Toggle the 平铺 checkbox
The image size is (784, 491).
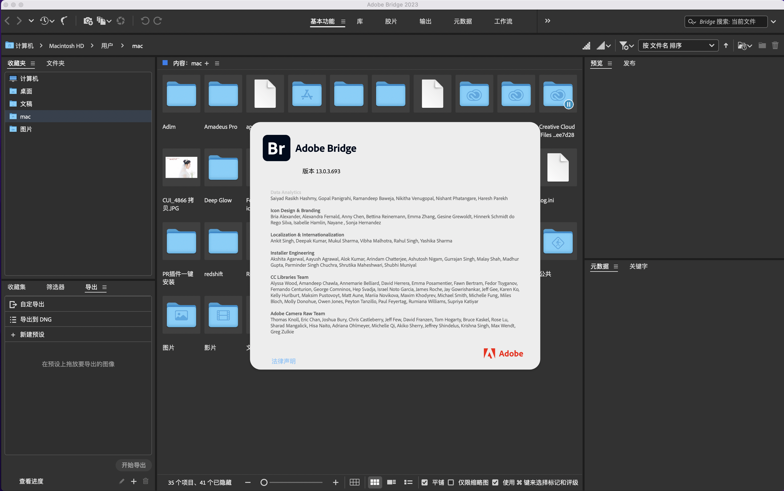[425, 482]
